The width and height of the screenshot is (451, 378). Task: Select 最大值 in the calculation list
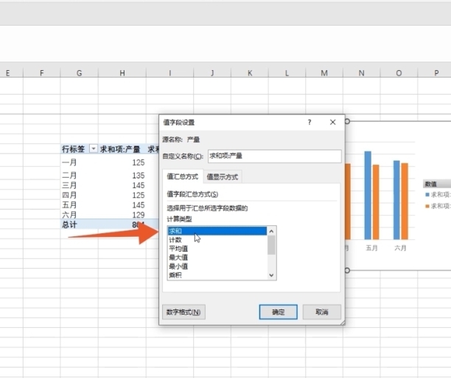pos(217,258)
